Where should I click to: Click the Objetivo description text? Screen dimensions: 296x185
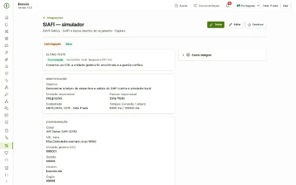click(x=99, y=88)
